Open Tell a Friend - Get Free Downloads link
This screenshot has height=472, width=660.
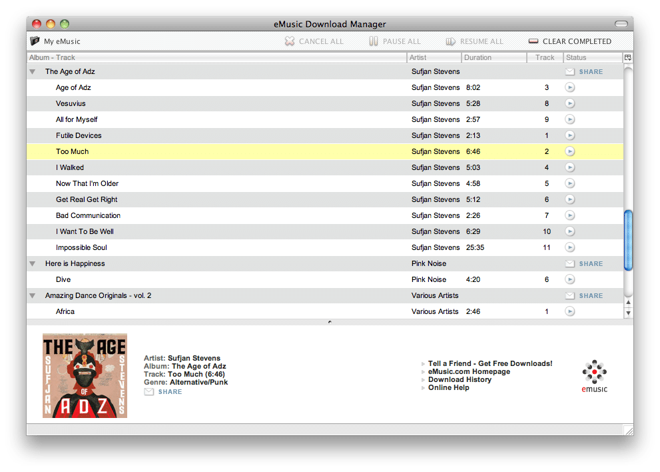point(490,363)
